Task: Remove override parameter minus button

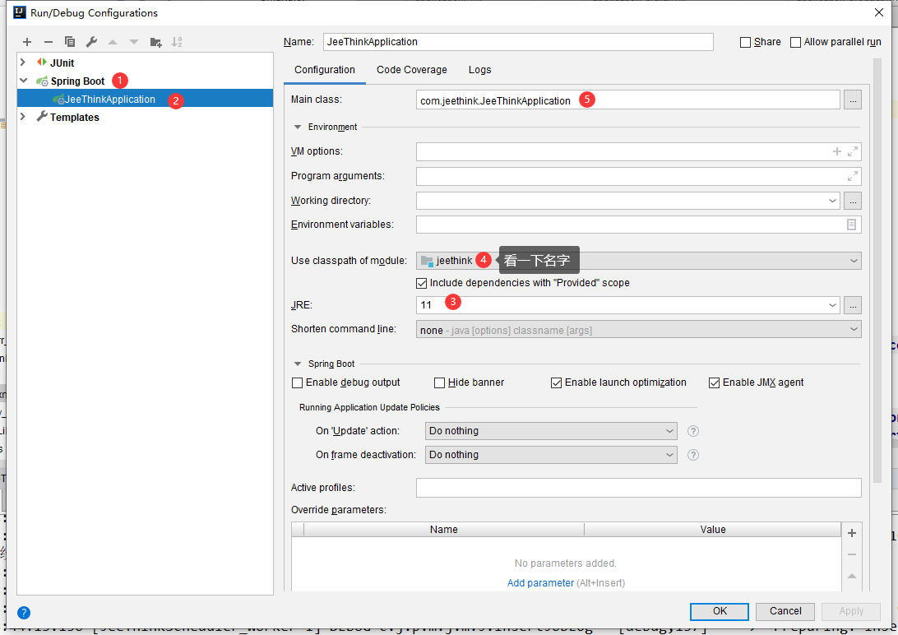Action: click(x=852, y=554)
